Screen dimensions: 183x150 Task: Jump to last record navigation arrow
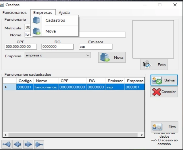[39, 144]
